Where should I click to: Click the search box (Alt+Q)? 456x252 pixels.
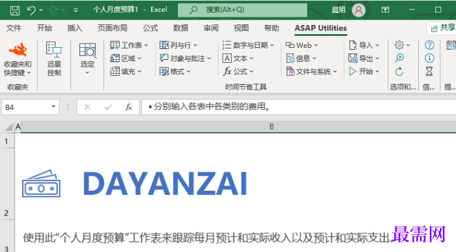tap(242, 10)
